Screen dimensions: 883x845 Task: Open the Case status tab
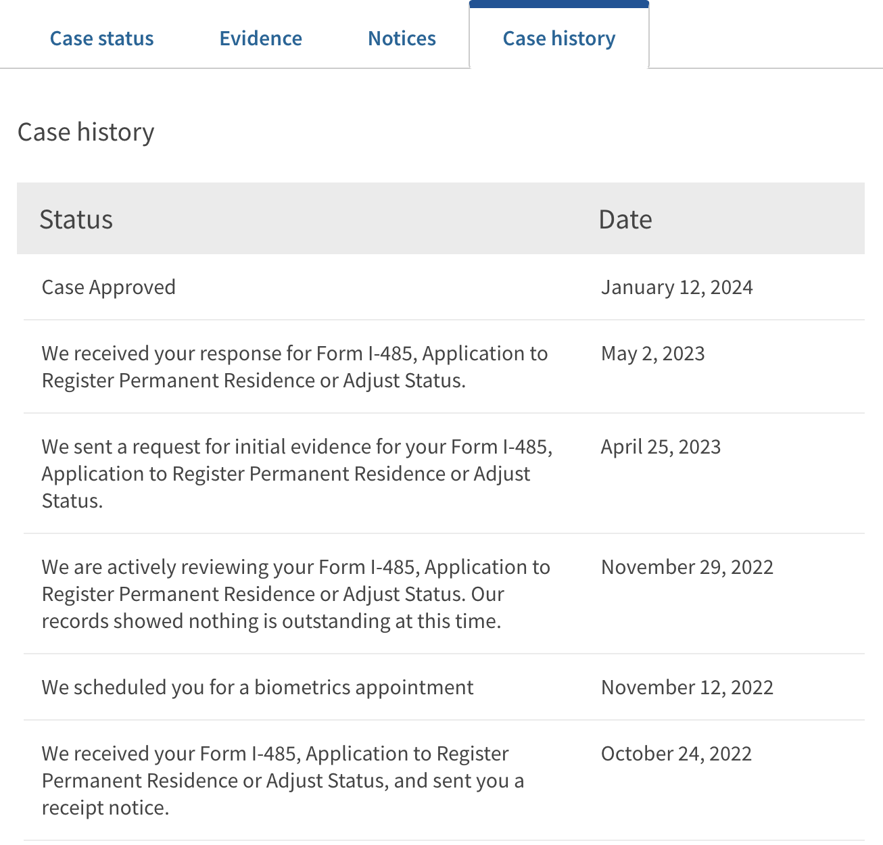(x=102, y=39)
